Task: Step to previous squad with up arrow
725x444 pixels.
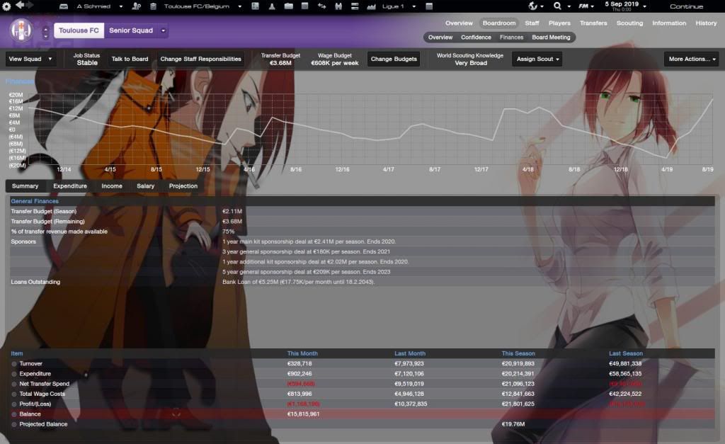Action: [45, 29]
